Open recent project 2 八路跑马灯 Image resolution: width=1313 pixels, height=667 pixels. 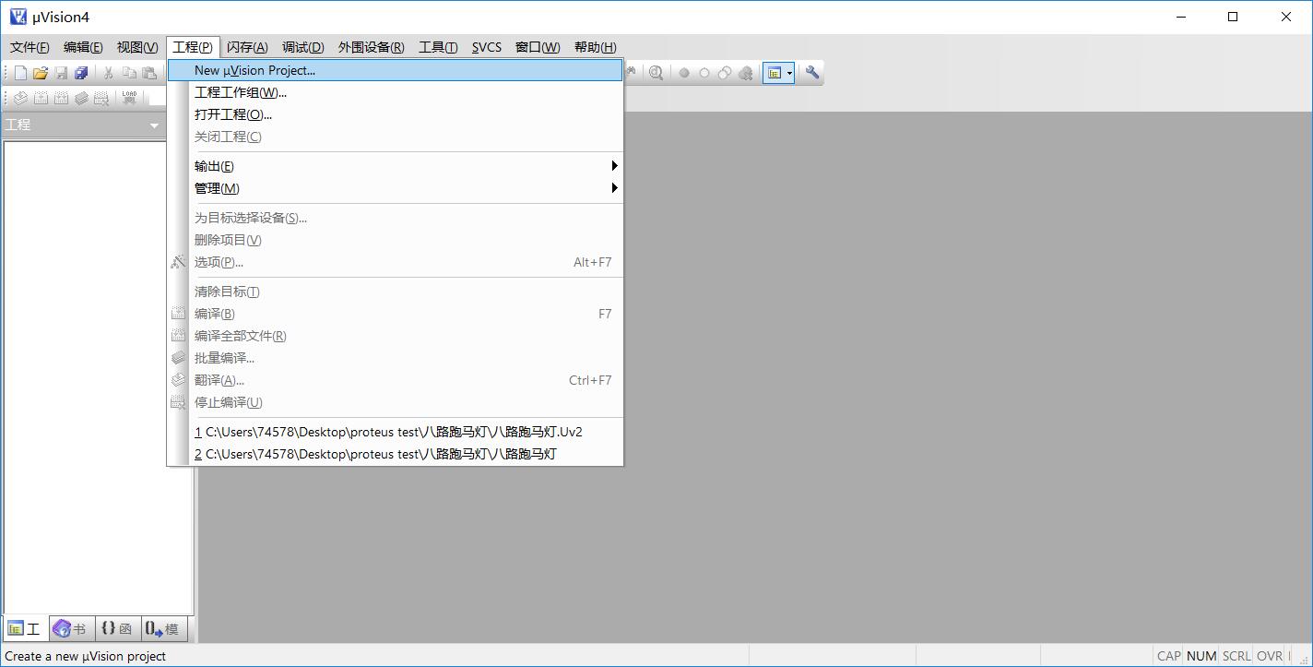(x=395, y=454)
